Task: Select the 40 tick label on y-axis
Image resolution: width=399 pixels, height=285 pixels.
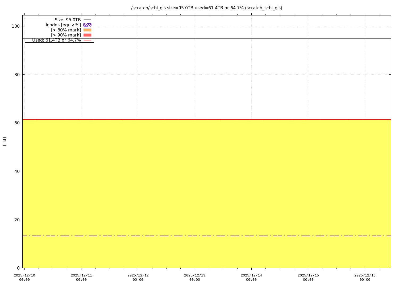Action: coord(17,171)
